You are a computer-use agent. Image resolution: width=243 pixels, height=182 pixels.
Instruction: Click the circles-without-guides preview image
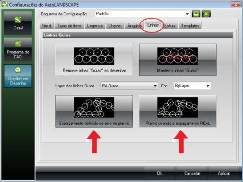94,56
